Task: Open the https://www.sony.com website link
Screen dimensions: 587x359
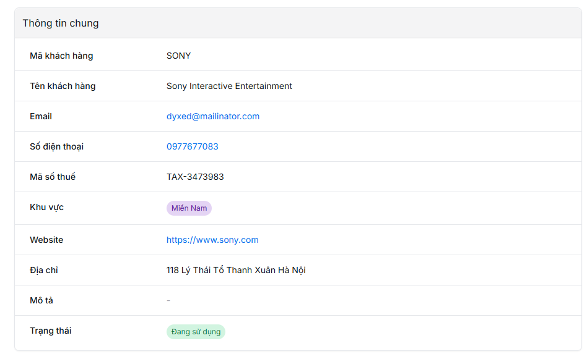Action: pos(212,240)
